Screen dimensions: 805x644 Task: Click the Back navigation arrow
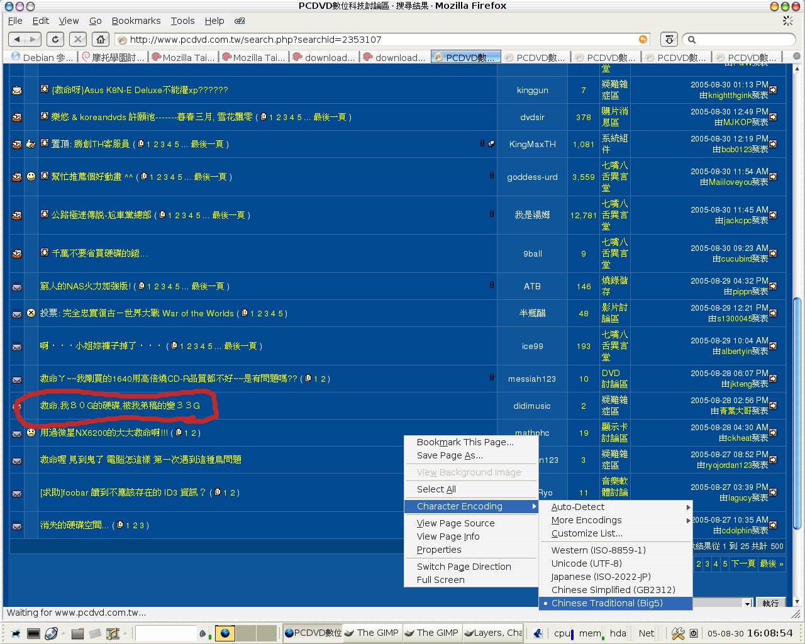[18, 40]
